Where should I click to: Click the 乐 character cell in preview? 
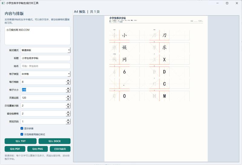click(164, 47)
